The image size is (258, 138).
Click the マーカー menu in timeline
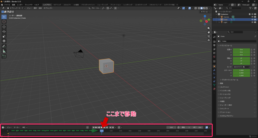(x=17, y=127)
